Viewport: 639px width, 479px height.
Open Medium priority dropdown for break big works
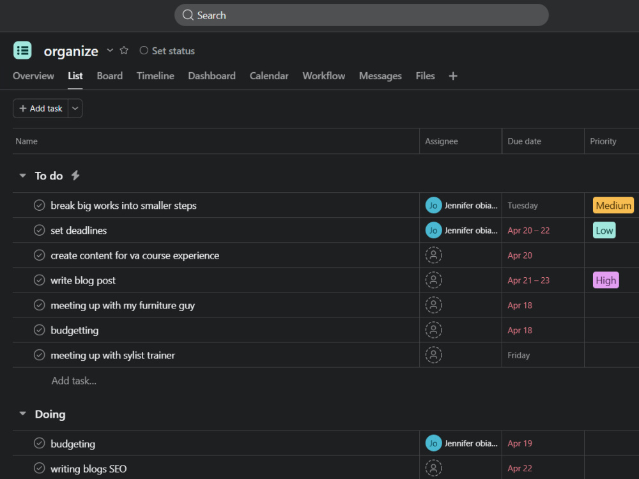[613, 205]
